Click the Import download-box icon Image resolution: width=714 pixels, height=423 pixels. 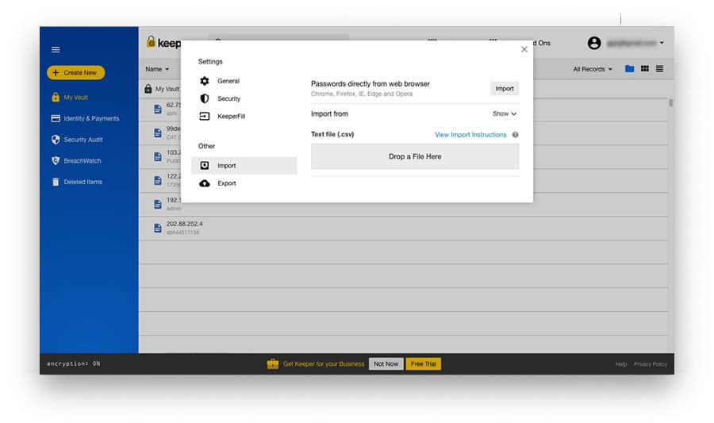[205, 166]
